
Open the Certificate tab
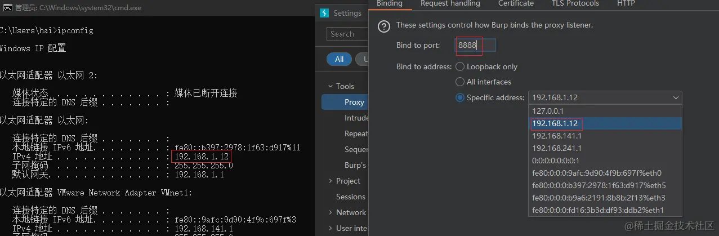tap(516, 3)
